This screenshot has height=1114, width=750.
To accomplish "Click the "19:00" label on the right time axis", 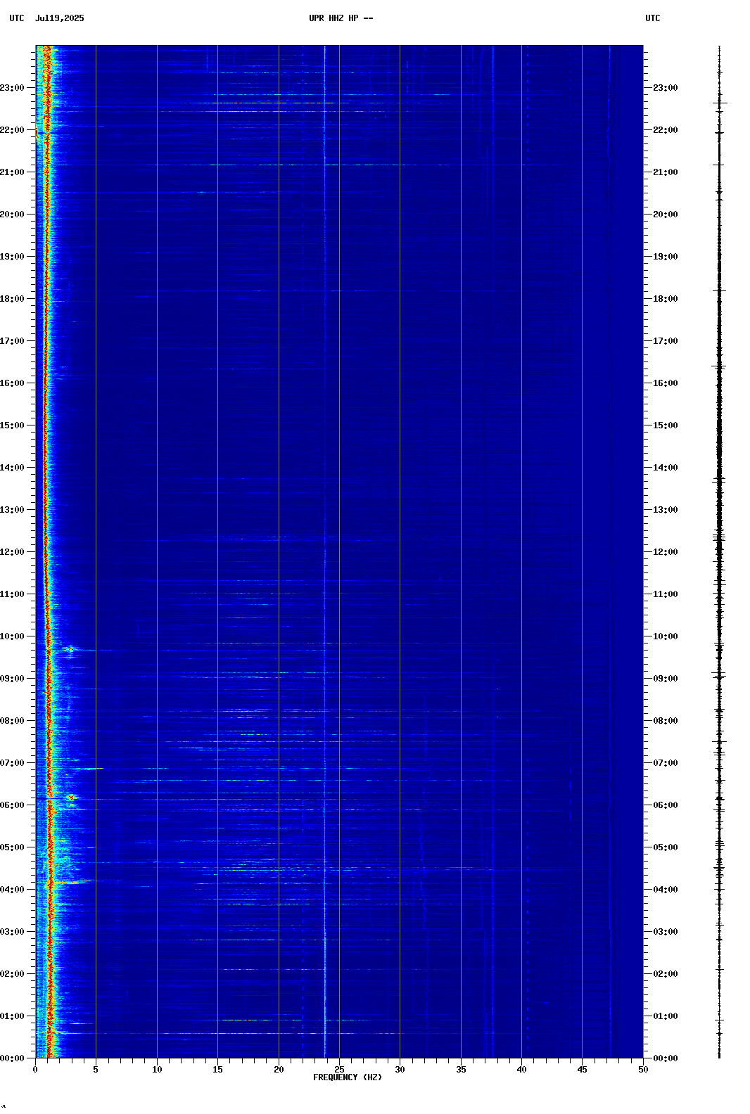I will coord(666,257).
